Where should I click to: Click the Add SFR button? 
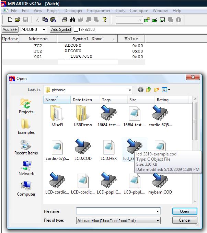[10, 30]
